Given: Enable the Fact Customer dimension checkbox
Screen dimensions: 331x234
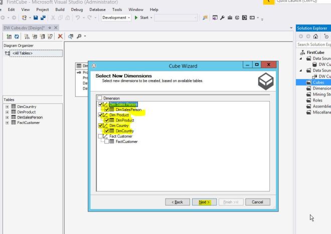Looking at the screenshot, I should click(x=101, y=136).
